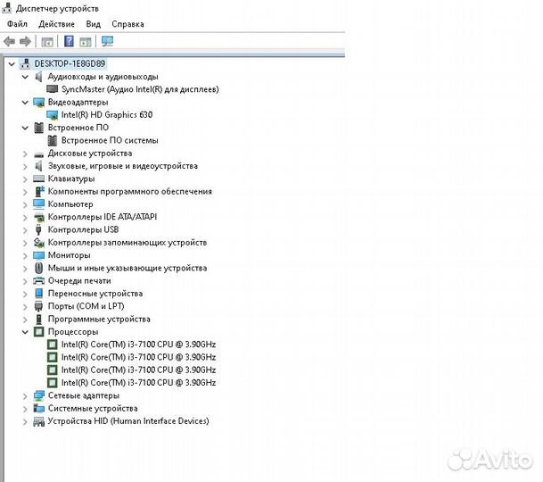Open the Справка menu
Screen dimensions: 543x482
click(x=128, y=24)
